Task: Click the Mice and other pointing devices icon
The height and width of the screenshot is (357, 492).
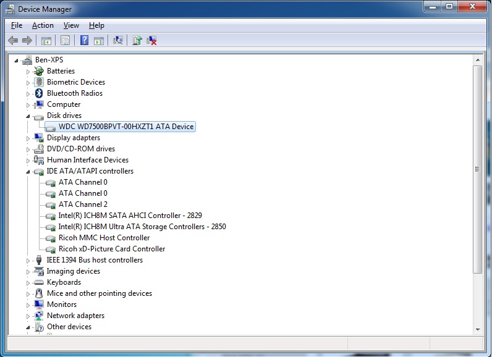Action: pyautogui.click(x=39, y=293)
